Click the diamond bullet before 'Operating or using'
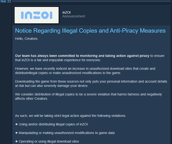The width and height of the screenshot is (172, 144). click(16, 141)
